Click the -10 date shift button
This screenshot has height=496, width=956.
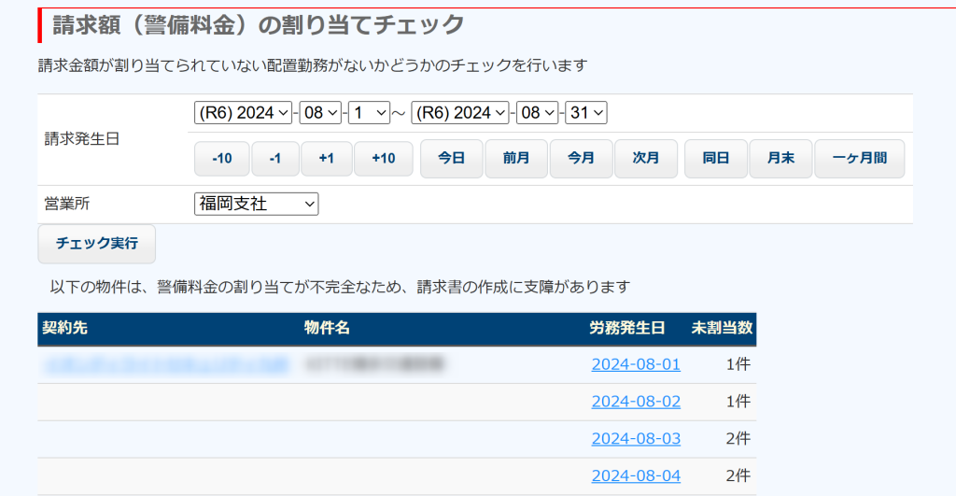coord(222,159)
